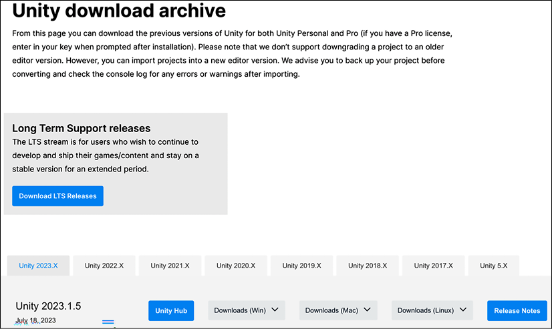Open Release Notes for Unity 2023.1.5
The width and height of the screenshot is (552, 329).
pyautogui.click(x=517, y=311)
